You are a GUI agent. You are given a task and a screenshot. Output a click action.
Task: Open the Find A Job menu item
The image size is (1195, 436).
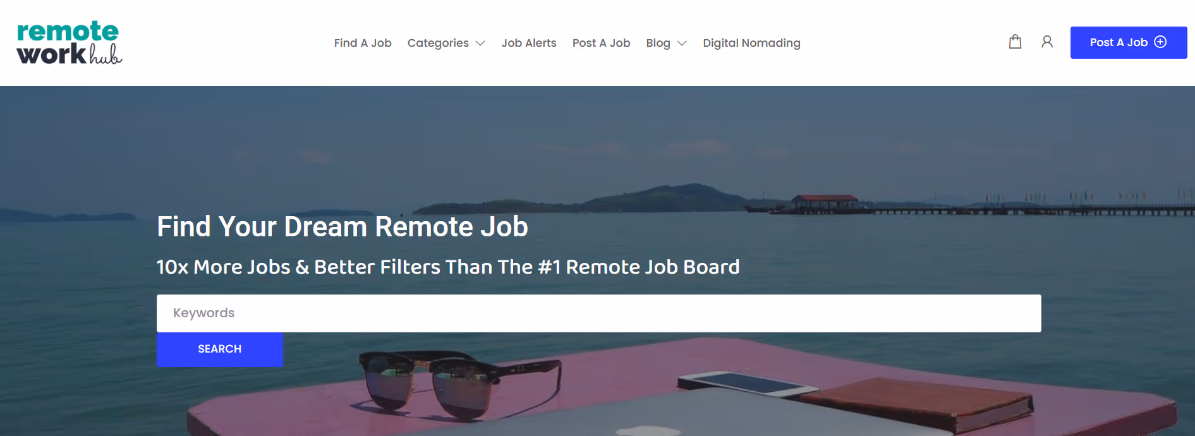click(x=363, y=43)
